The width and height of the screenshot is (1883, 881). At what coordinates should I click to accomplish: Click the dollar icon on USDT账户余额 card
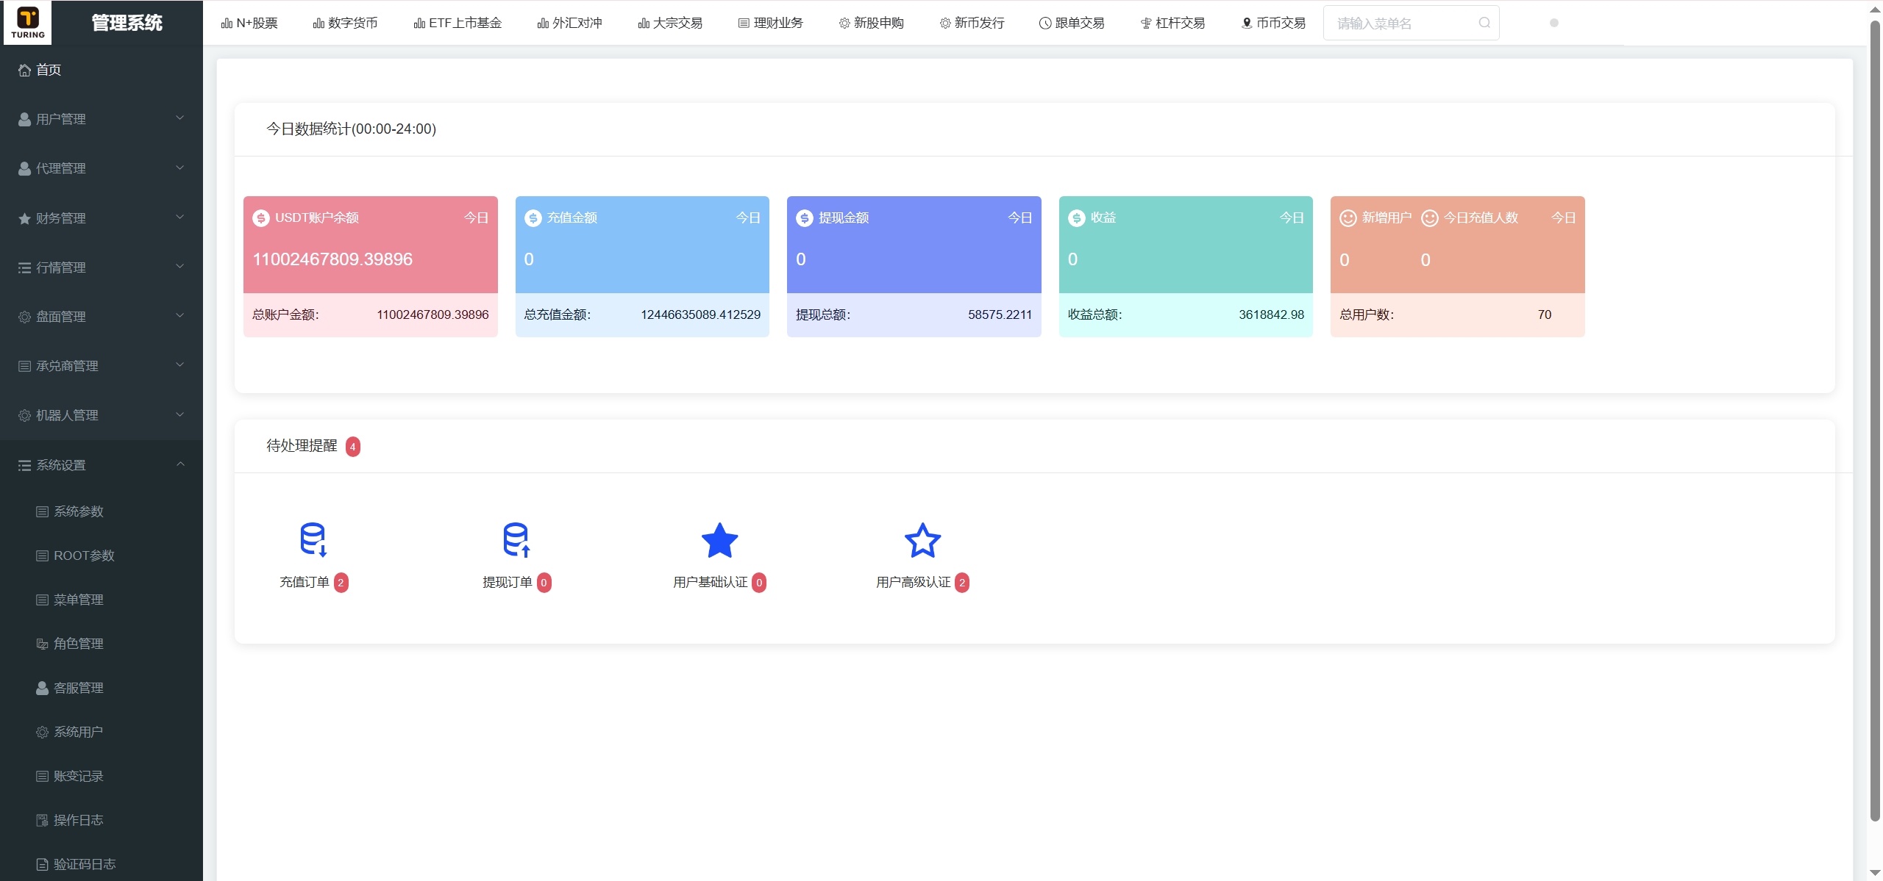tap(261, 218)
